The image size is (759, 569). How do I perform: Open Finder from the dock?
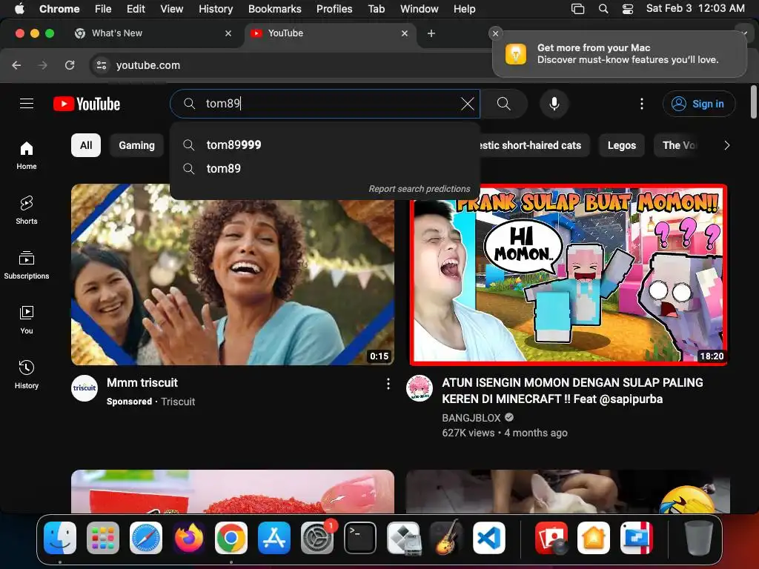click(x=60, y=538)
